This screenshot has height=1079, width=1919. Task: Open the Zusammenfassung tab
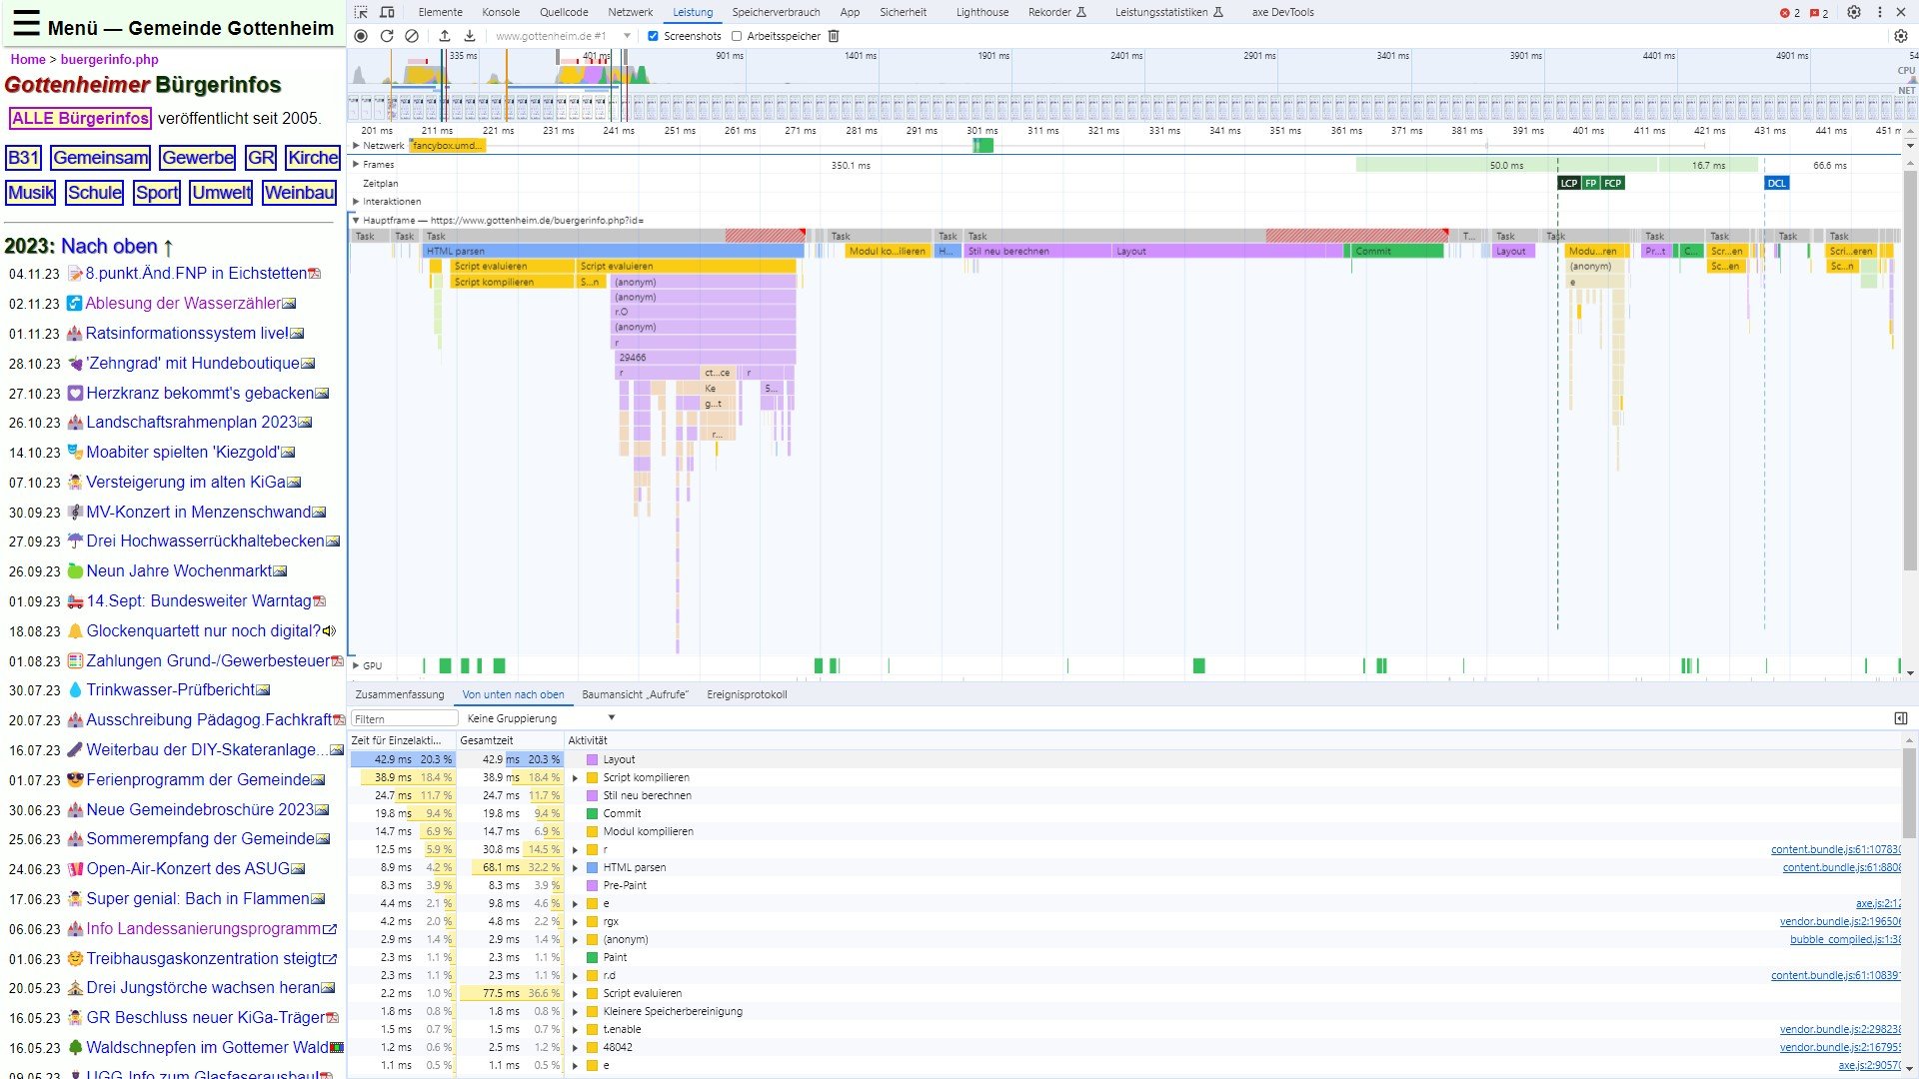(399, 694)
